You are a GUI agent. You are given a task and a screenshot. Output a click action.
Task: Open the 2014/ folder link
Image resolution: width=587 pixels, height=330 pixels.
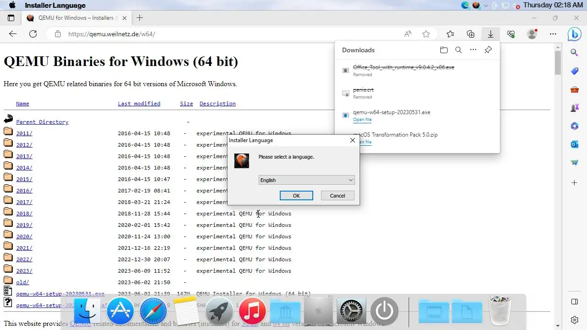tap(24, 168)
